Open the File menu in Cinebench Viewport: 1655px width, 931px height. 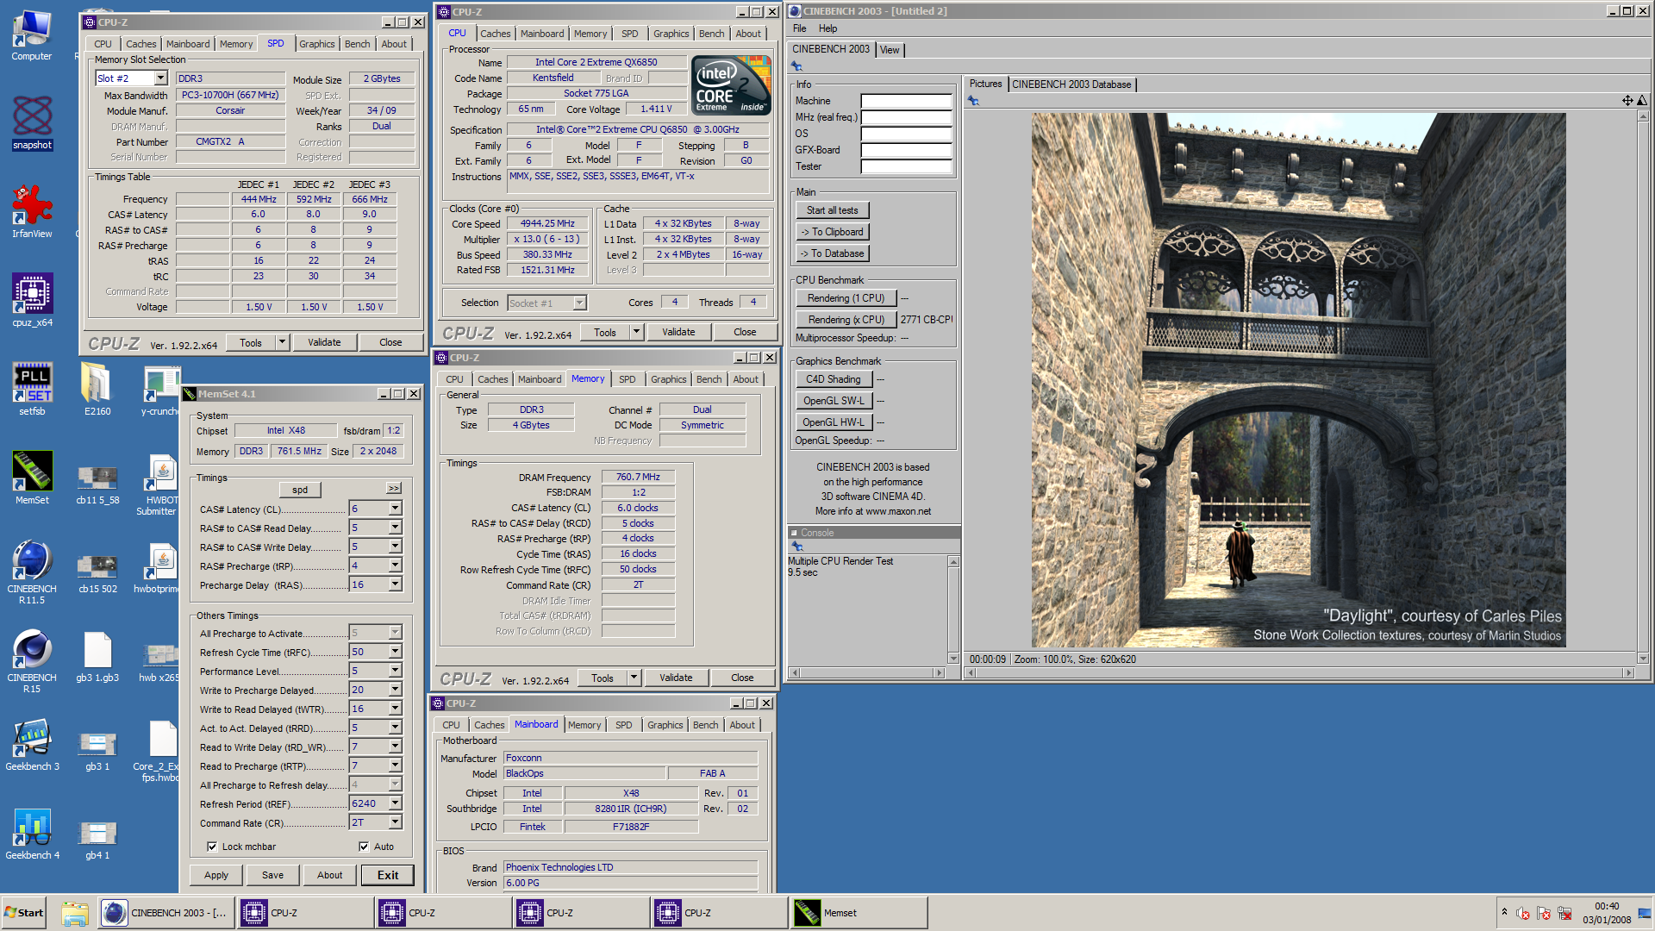coord(800,28)
